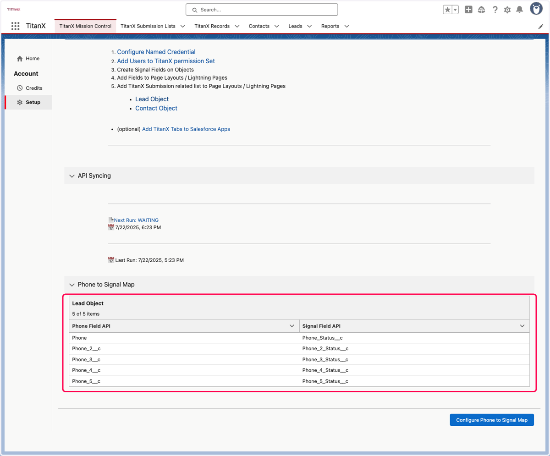
Task: Click the document icon beside Next Run
Action: click(110, 220)
